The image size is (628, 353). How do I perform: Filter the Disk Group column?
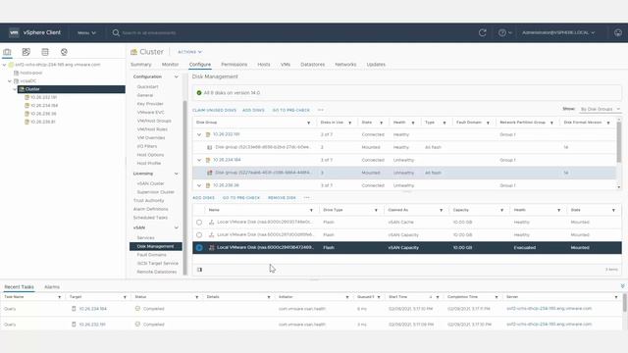(x=308, y=123)
